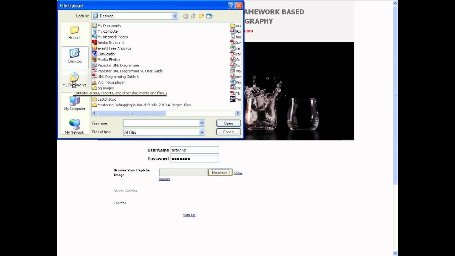Click the Open button

(x=229, y=123)
